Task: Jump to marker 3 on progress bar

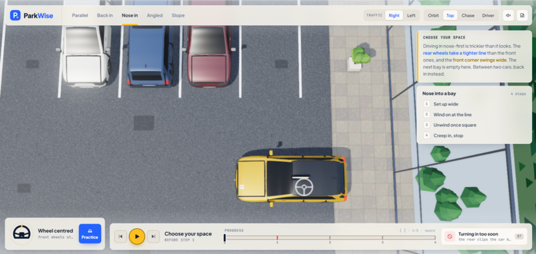Action: coord(382,237)
